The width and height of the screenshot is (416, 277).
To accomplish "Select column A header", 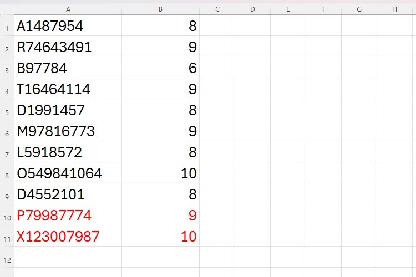I will coord(68,9).
